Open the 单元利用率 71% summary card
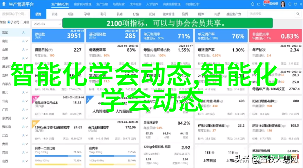 (166, 36)
